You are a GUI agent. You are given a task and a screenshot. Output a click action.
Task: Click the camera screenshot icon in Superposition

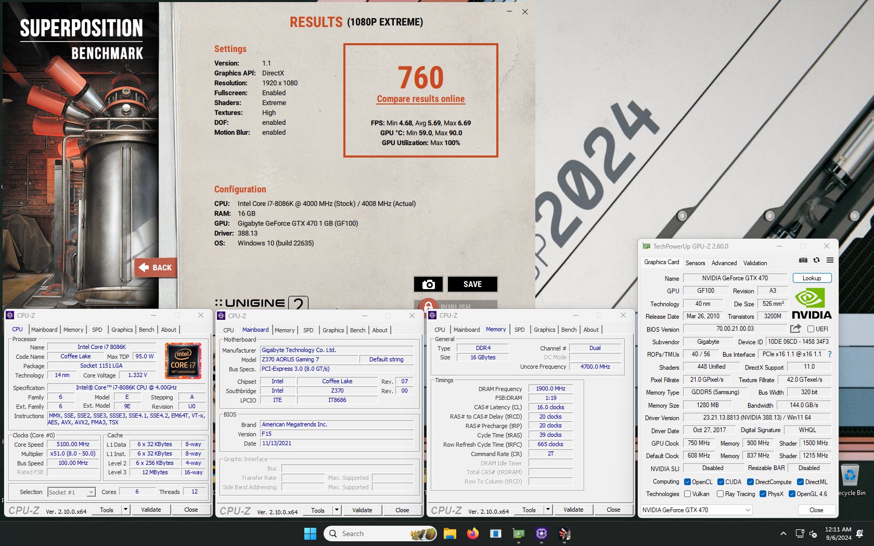pos(428,284)
